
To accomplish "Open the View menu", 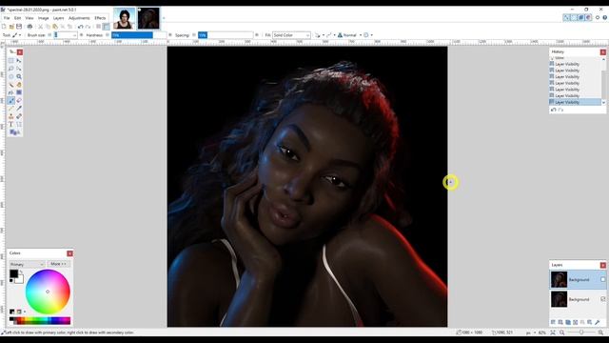I will click(29, 18).
